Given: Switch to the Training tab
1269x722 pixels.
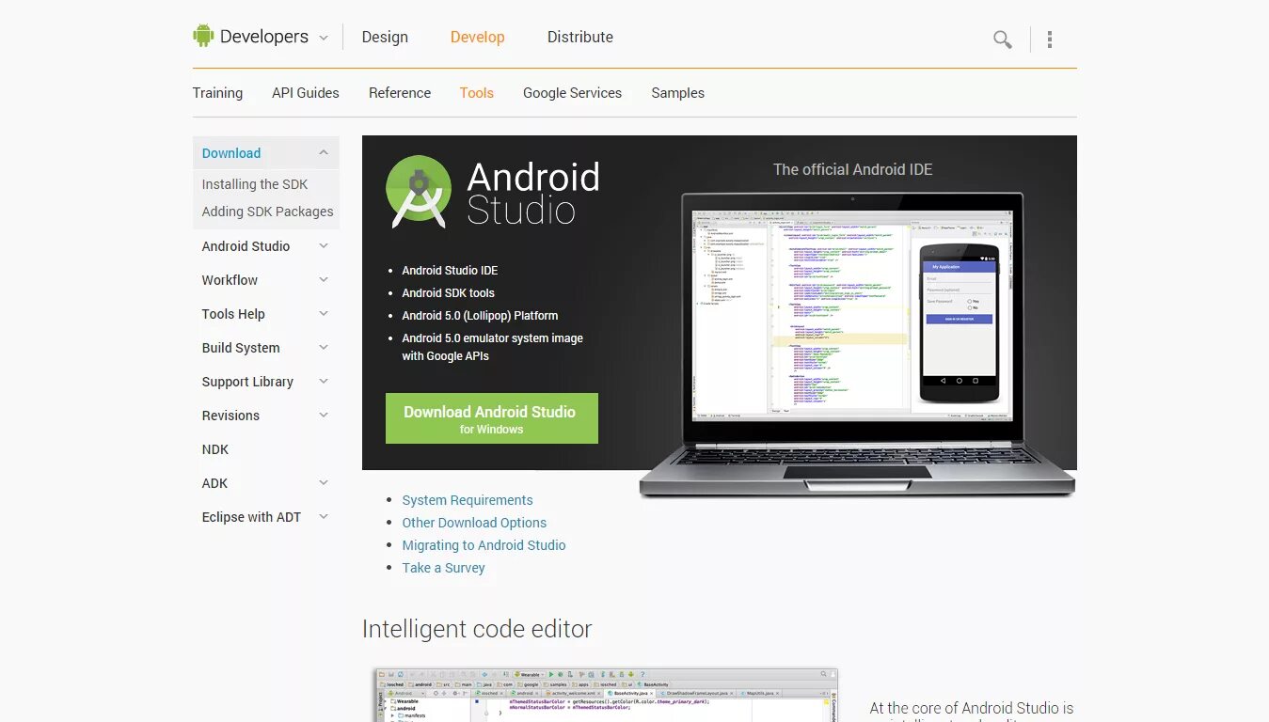Looking at the screenshot, I should click(x=217, y=93).
